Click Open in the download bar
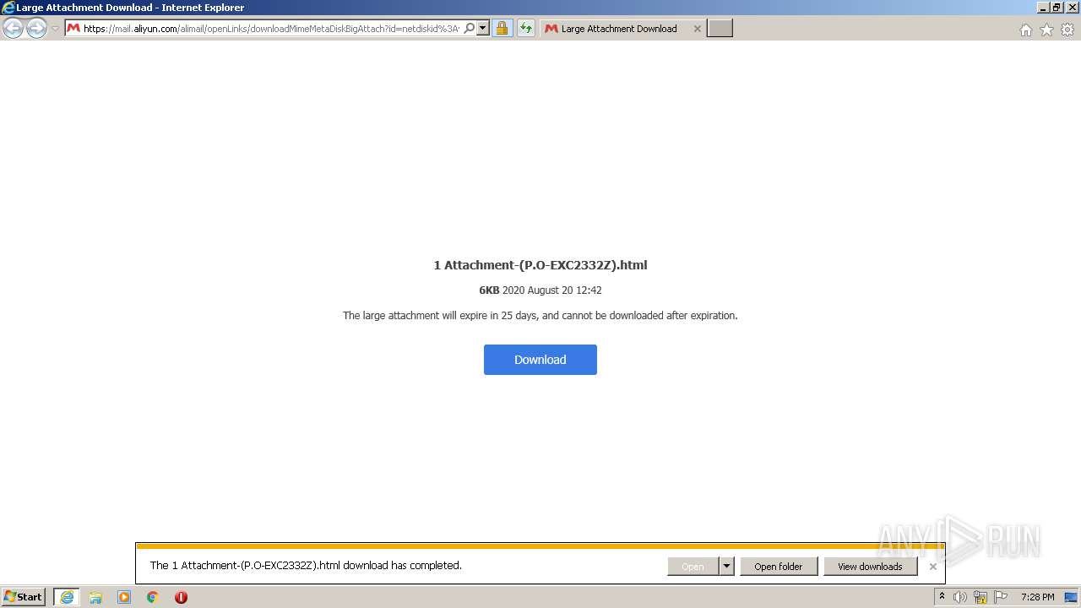The height and width of the screenshot is (608, 1081). pyautogui.click(x=693, y=567)
